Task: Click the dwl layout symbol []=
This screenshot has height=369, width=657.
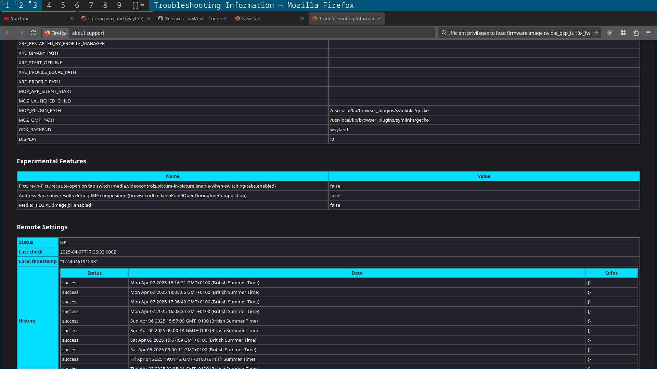Action: coord(138,5)
